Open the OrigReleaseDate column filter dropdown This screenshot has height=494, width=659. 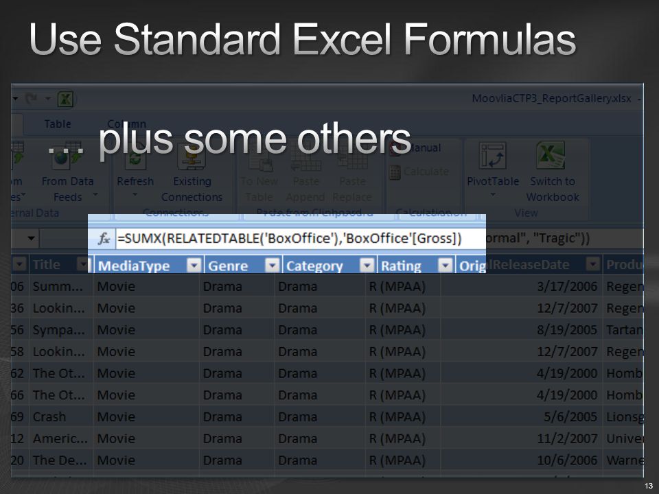tap(592, 264)
